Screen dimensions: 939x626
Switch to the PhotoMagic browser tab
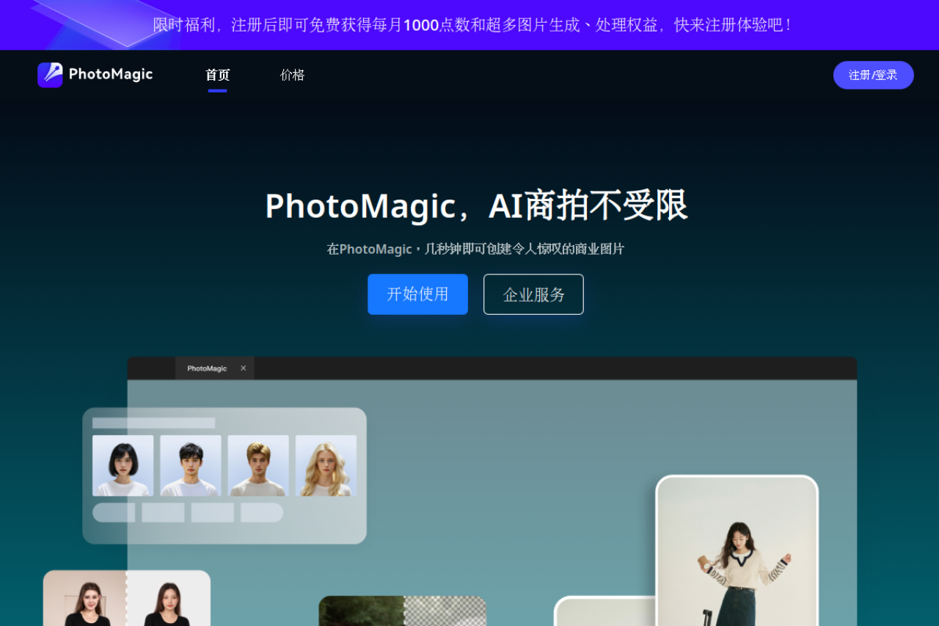click(208, 368)
